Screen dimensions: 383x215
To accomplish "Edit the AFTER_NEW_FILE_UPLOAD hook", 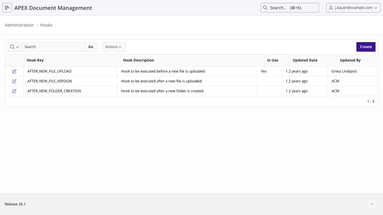I will tap(14, 71).
